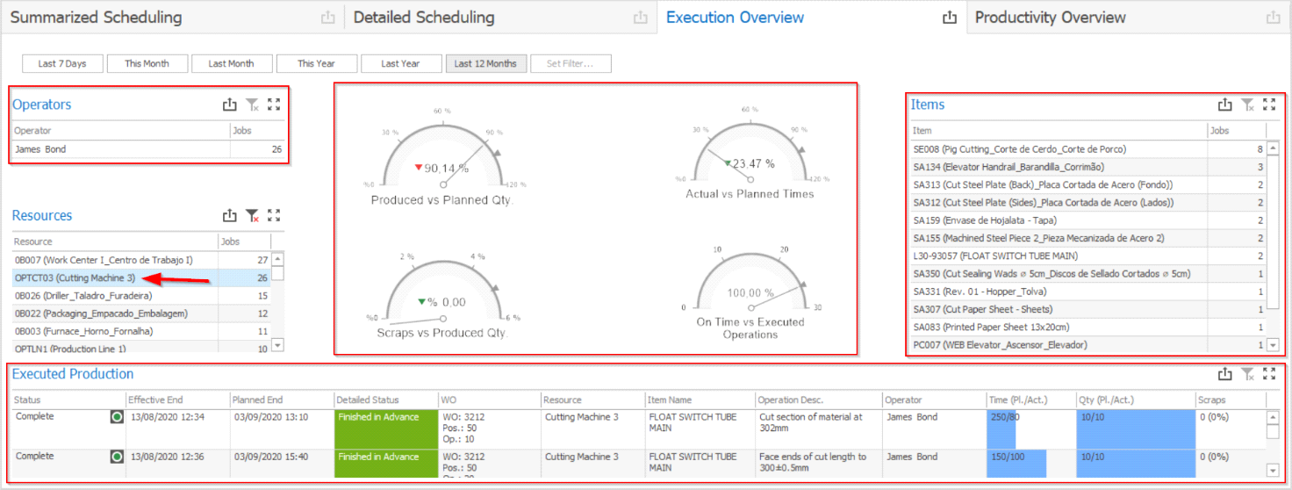Toggle the Last 7 Days filter
This screenshot has height=490, width=1292.
tap(62, 64)
